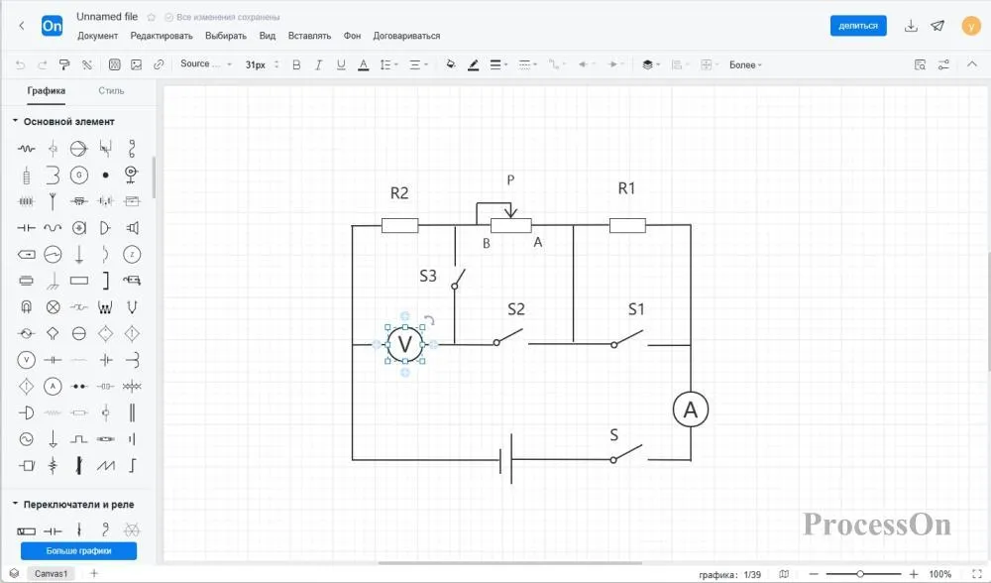This screenshot has width=991, height=583.
Task: Select the voltmeter symbol in shapes panel
Action: (x=27, y=359)
